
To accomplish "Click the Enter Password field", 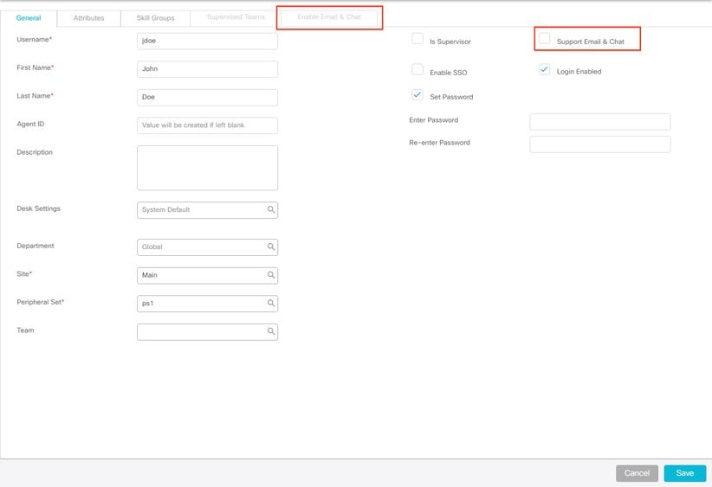I will click(600, 121).
